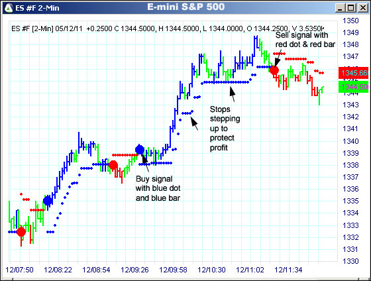Screen dimensions: 371x281
Task: Click the 'Sell signal with red dot' annotation
Action: point(305,40)
